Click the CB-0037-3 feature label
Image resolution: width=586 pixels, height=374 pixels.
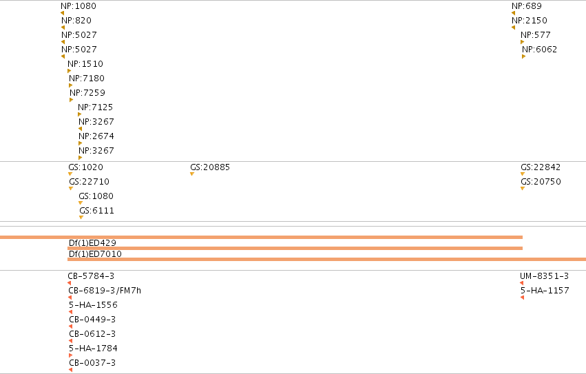92,363
